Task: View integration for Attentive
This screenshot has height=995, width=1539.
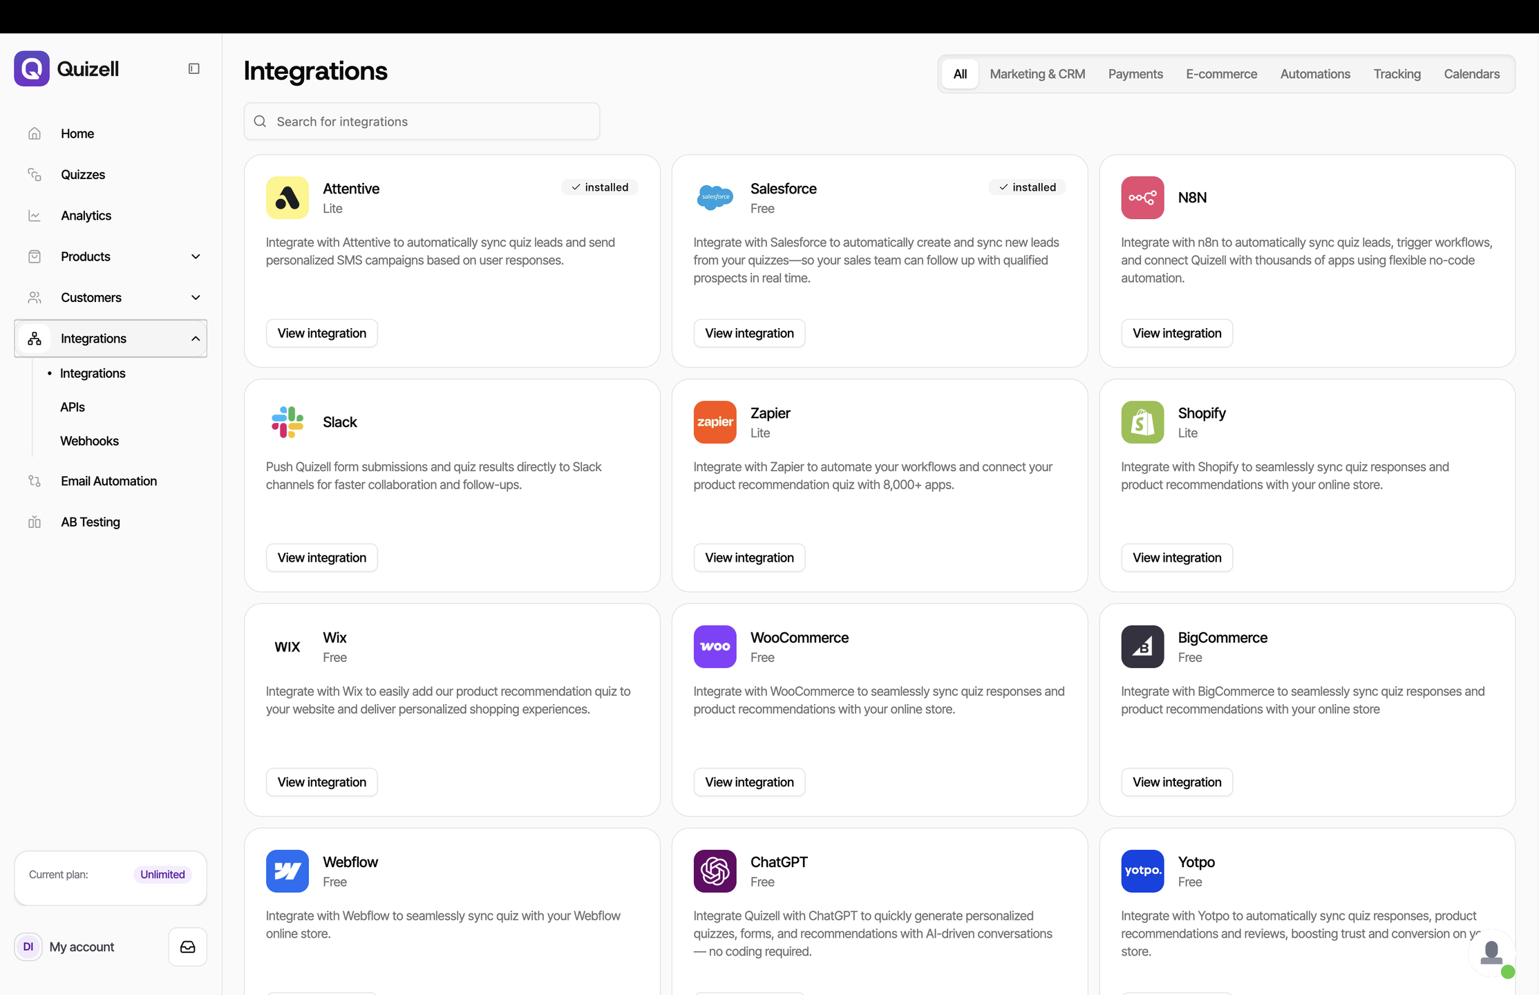Action: pos(322,333)
